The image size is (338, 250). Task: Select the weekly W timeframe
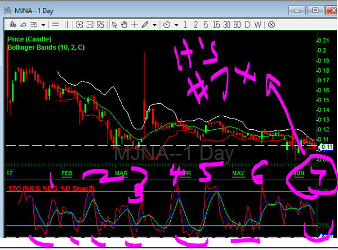coord(257,25)
